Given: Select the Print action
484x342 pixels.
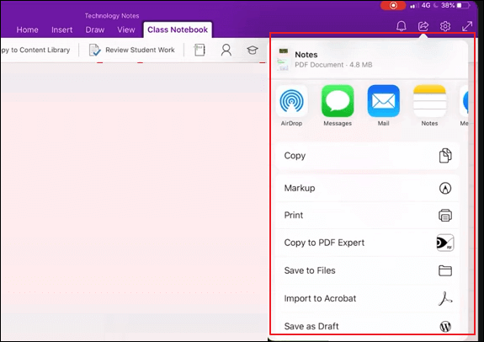Looking at the screenshot, I should (367, 215).
